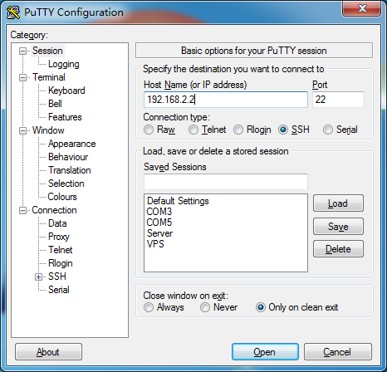Collapse the Session tree node

pyautogui.click(x=22, y=51)
